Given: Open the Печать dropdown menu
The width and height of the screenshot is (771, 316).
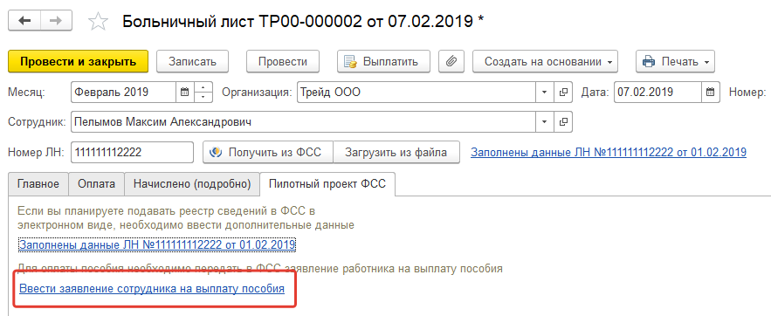Looking at the screenshot, I should (675, 61).
